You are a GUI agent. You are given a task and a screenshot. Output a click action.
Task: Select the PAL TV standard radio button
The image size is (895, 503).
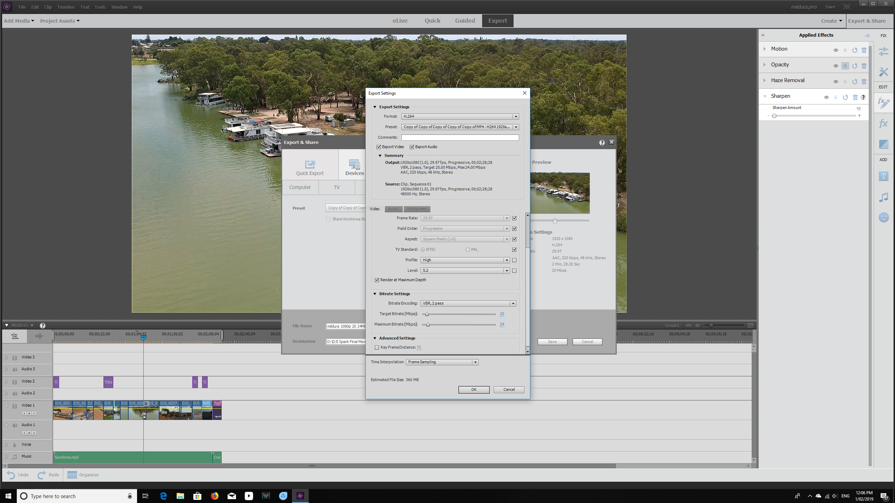(467, 250)
